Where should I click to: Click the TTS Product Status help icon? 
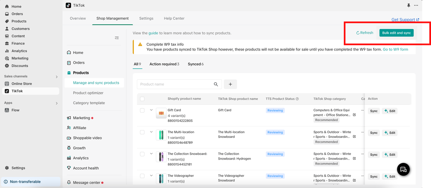coord(297,99)
